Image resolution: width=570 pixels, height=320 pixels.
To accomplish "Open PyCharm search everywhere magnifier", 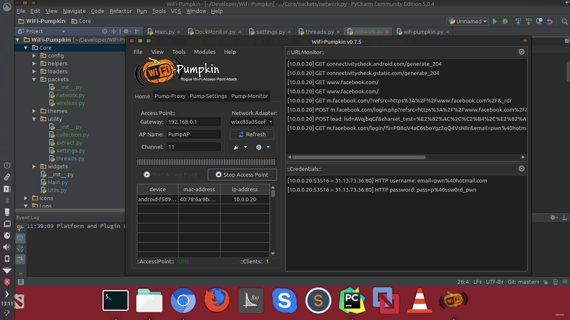I will 564,21.
